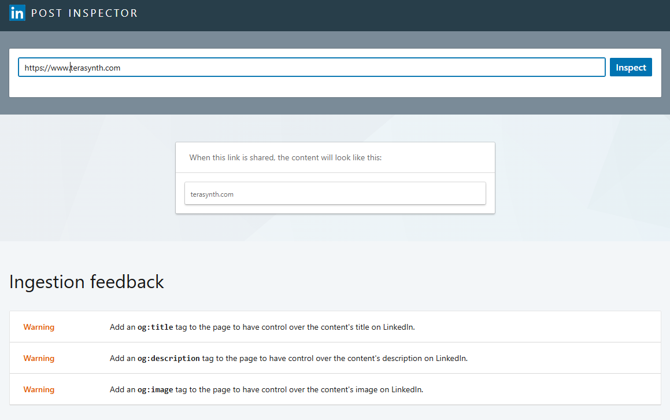
Task: Click the Warning label for og:description
Action: [39, 358]
